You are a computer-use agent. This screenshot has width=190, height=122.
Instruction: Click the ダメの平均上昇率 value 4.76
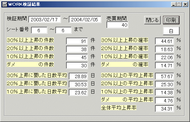[164, 100]
